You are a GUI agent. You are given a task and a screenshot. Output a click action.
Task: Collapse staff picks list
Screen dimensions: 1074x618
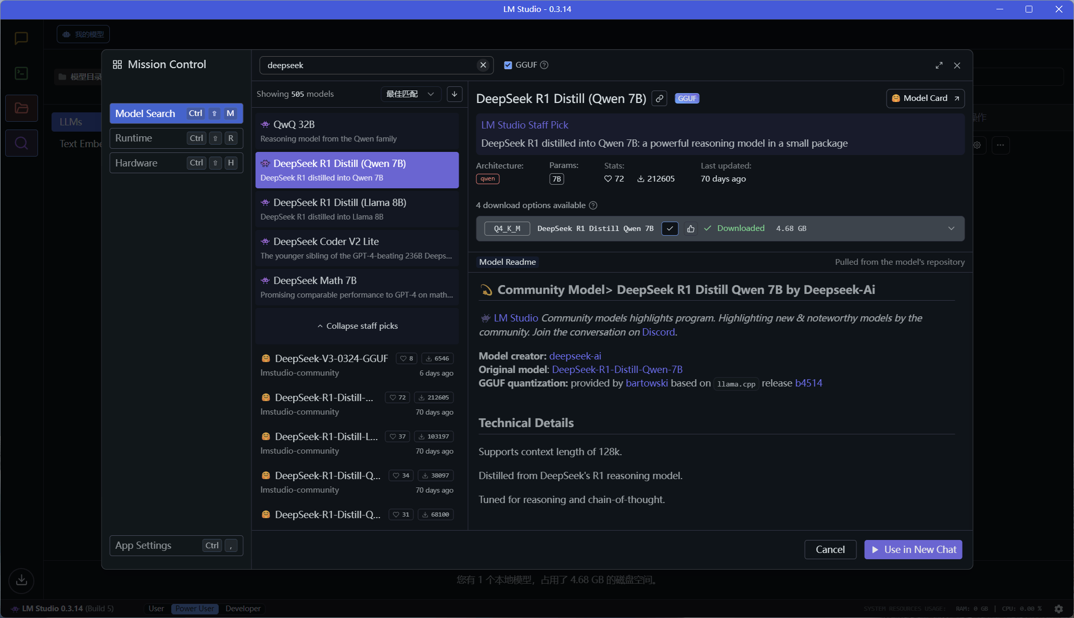(x=357, y=326)
